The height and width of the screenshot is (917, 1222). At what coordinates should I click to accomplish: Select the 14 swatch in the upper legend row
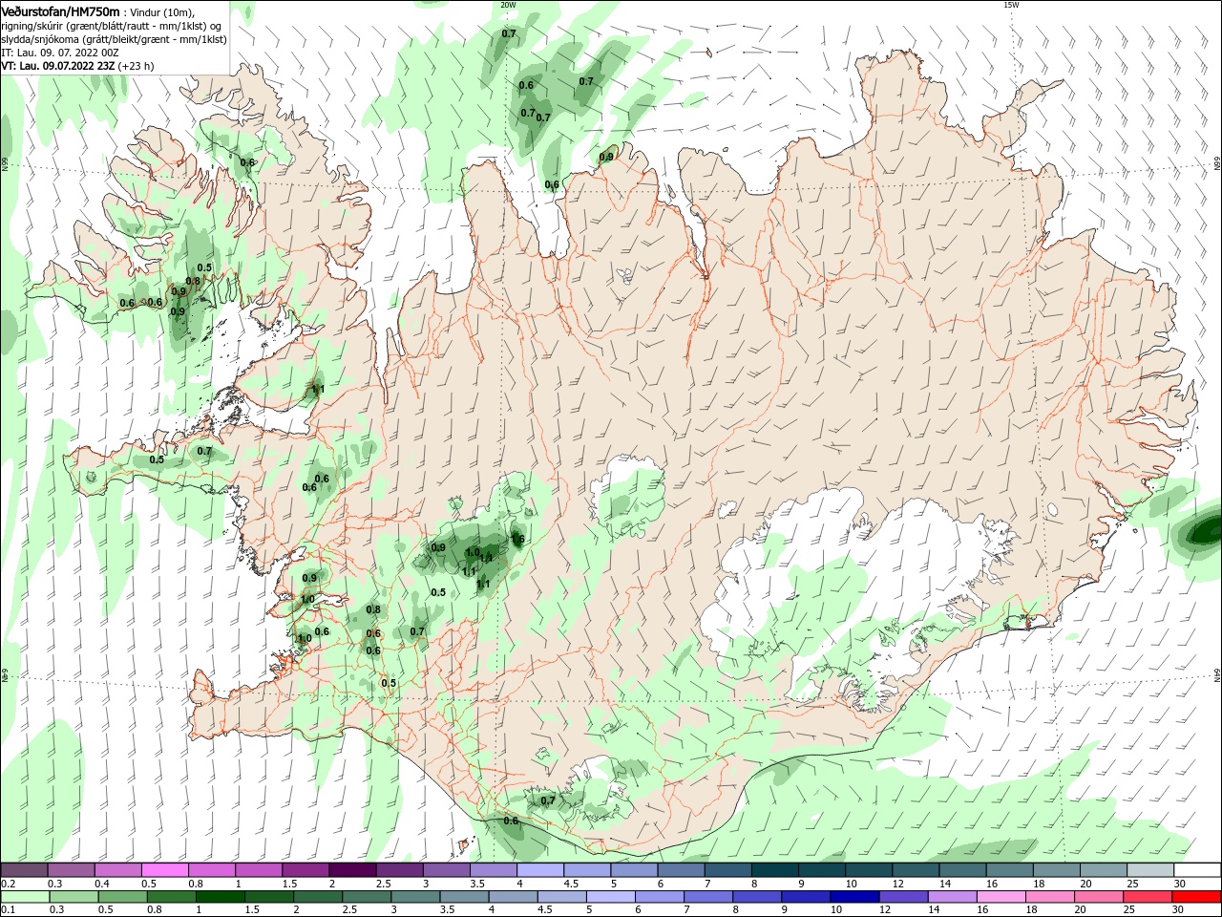click(x=964, y=870)
